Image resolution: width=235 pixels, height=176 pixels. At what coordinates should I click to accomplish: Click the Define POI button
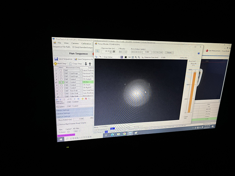183,58
